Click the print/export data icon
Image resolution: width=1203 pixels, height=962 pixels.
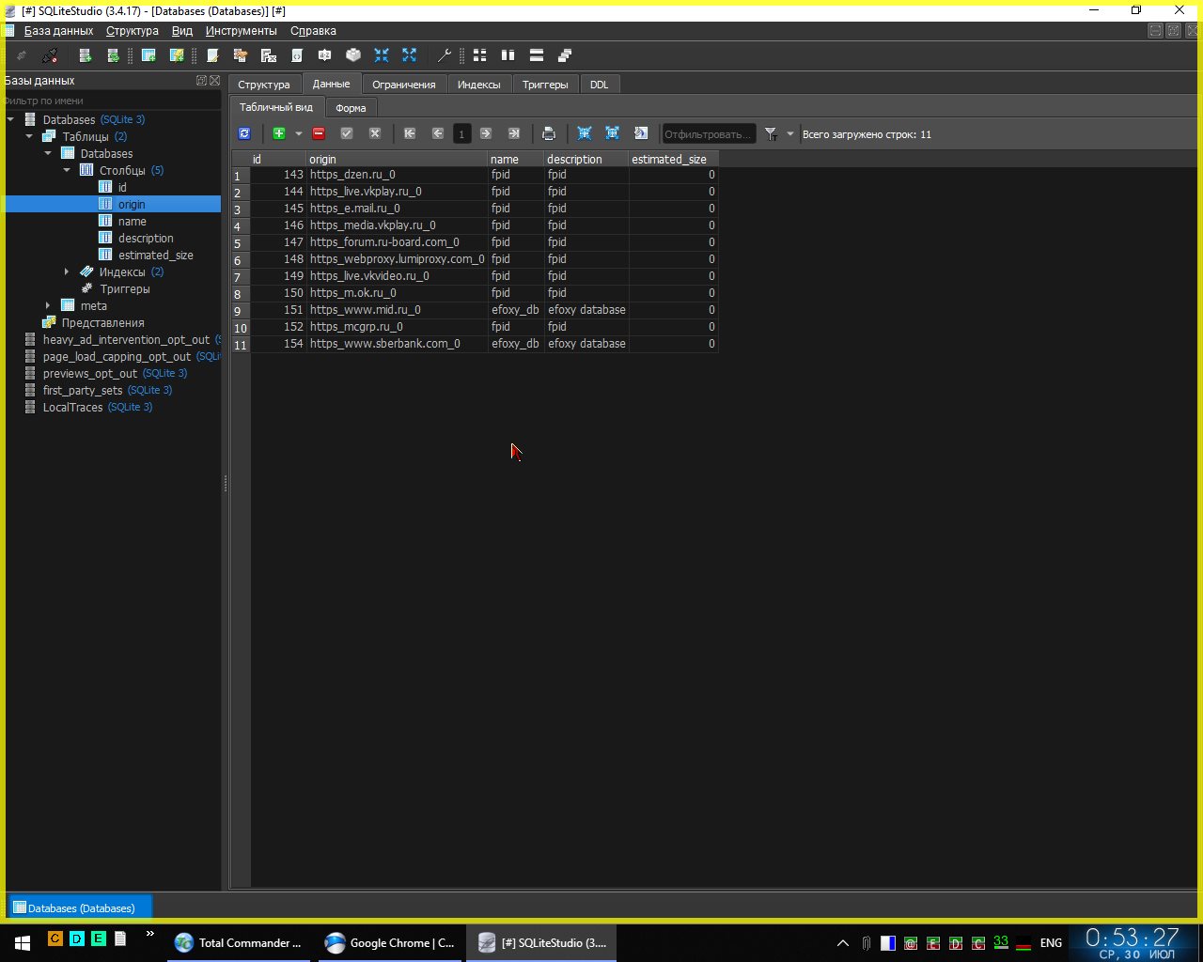(x=549, y=134)
